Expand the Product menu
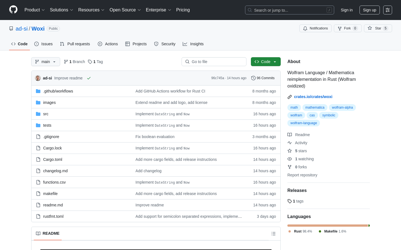The width and height of the screenshot is (401, 250). [35, 10]
